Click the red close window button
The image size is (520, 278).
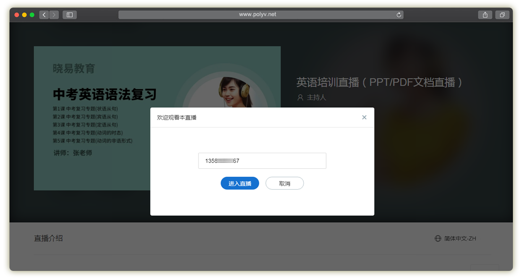17,15
